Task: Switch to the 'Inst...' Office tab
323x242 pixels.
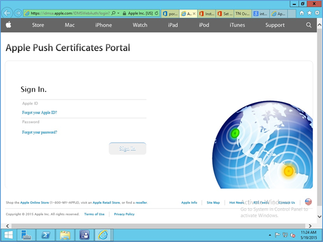Action: pos(207,14)
